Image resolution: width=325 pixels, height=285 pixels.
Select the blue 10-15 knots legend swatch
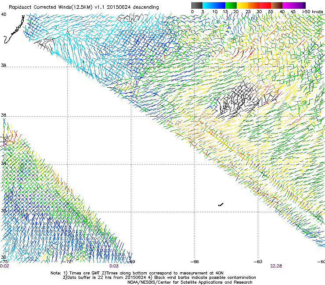click(220, 5)
